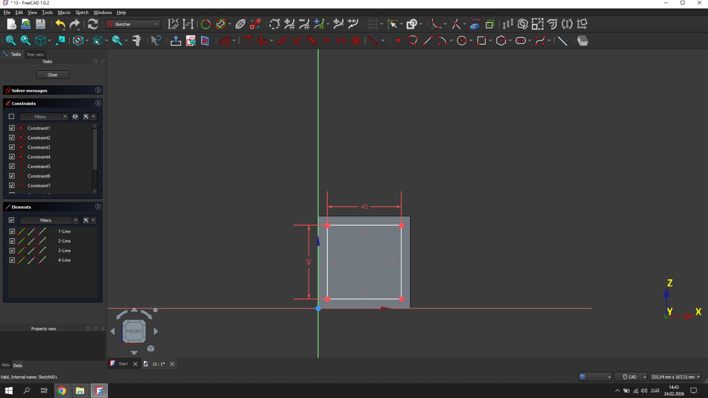The image size is (708, 398).
Task: Uncheck the Constraint5 checkbox
Action: click(x=12, y=166)
